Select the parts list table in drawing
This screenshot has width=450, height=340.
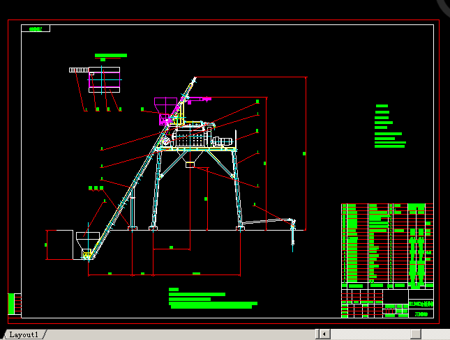pyautogui.click(x=387, y=246)
